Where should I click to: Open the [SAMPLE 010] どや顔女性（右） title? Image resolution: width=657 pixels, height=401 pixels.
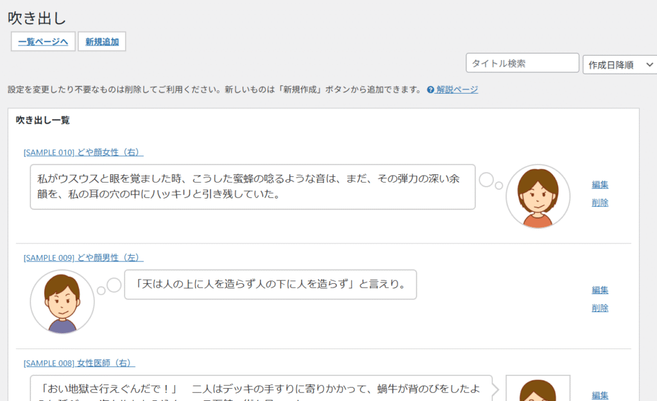tap(83, 152)
